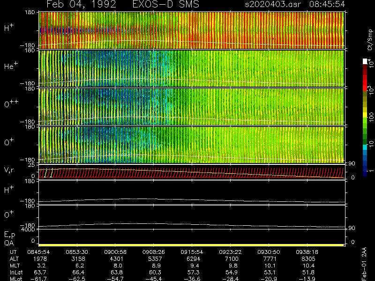Screen dimensions: 375x281
Task: Click the UT value '0853:30'
Action: point(77,252)
